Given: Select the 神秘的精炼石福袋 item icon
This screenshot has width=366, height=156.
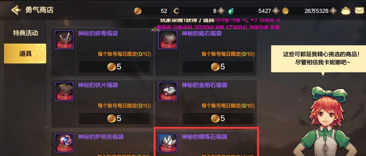Looking at the screenshot, I should [168, 143].
